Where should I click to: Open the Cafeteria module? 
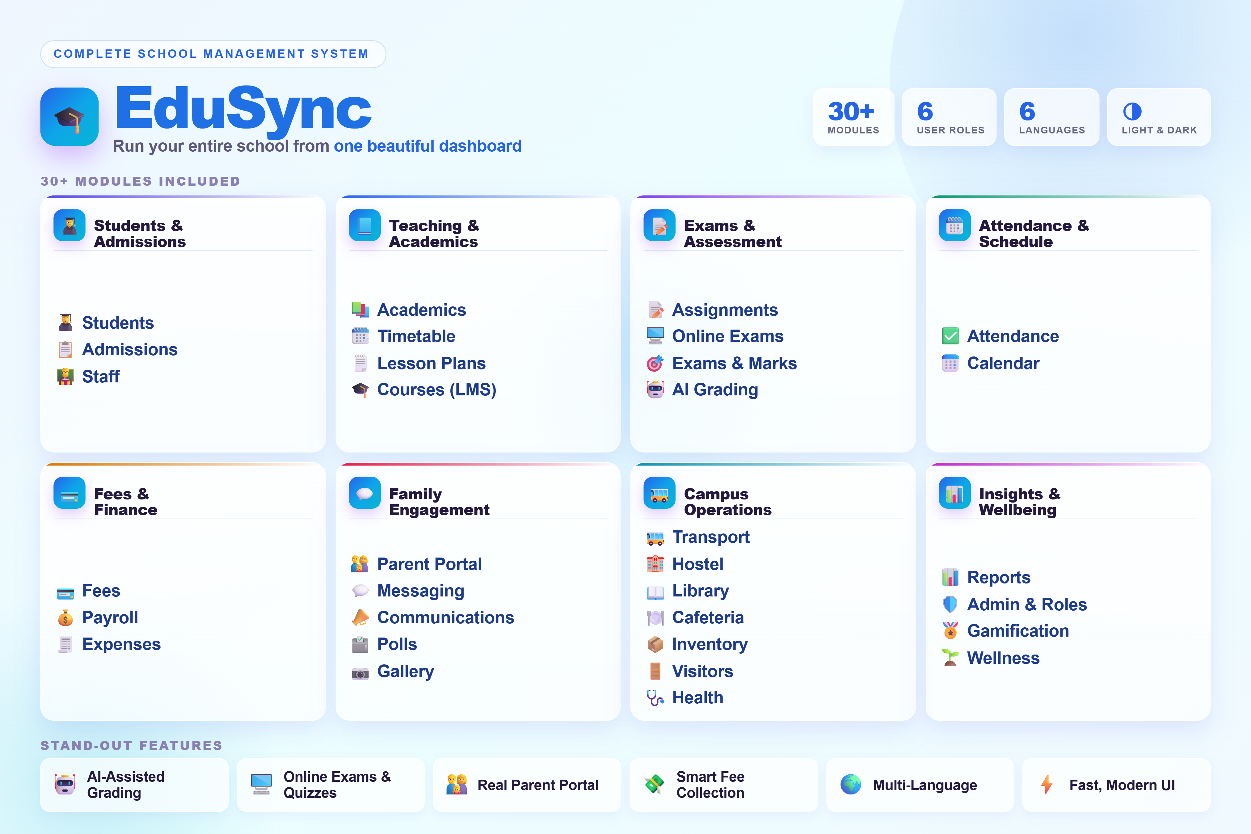pyautogui.click(x=708, y=617)
